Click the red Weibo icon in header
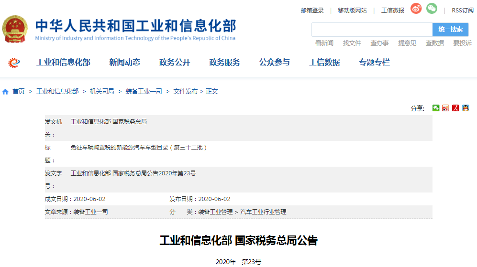 pos(416,9)
